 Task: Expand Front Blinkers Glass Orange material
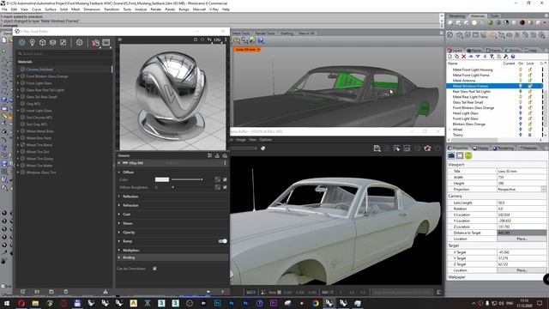coord(18,76)
